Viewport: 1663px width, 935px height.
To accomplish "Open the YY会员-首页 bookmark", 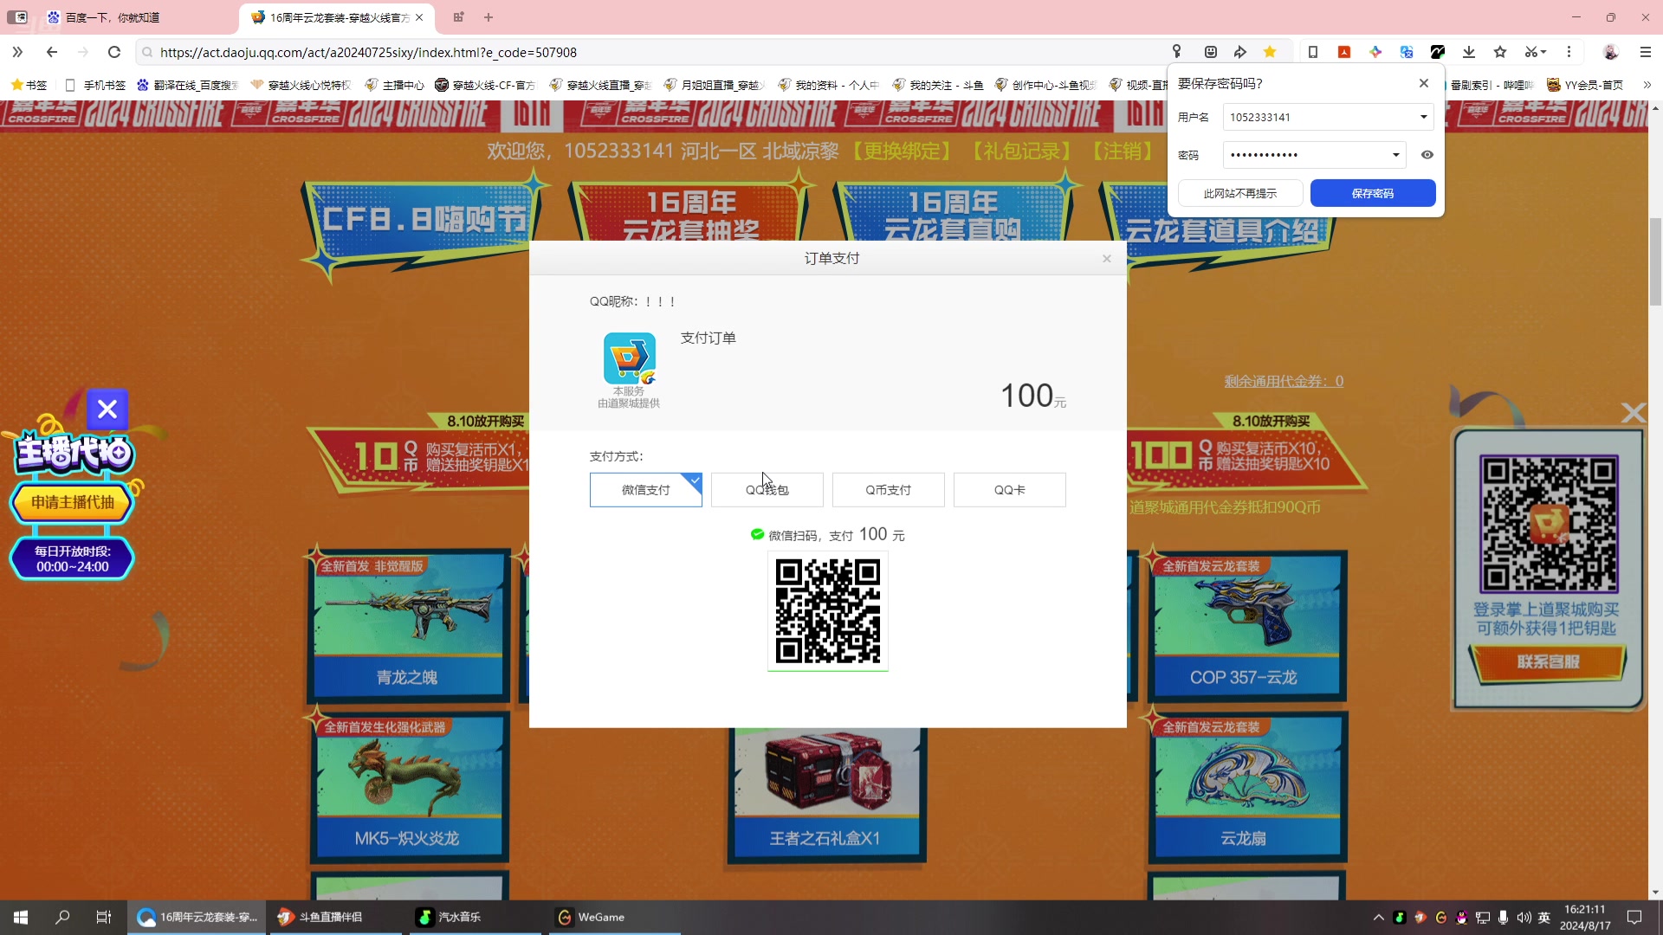I will pos(1585,85).
